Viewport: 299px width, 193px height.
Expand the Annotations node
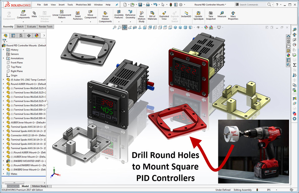coord(3,58)
